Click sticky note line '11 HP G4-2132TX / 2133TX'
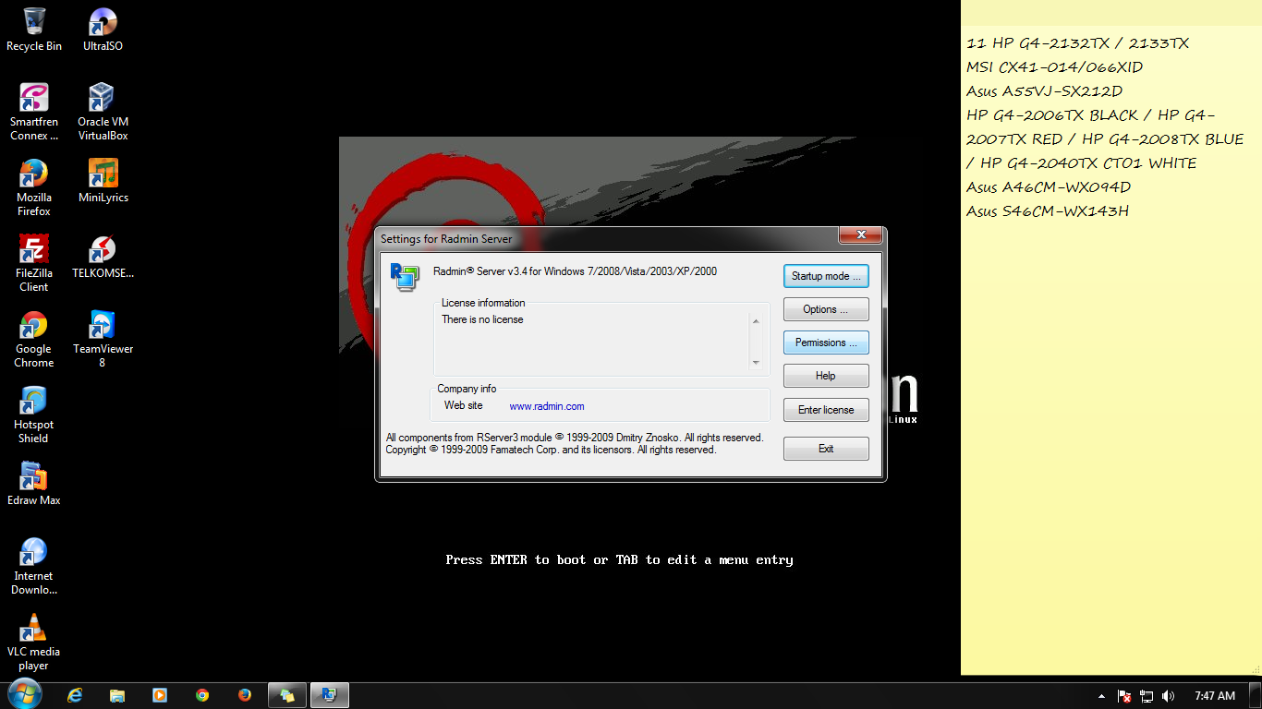 click(1077, 43)
